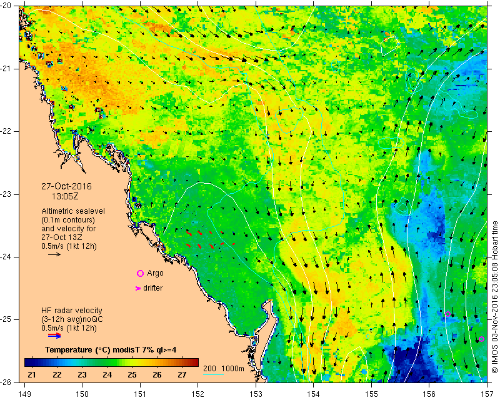Click the latitude axis label '-26'
This screenshot has height=400, width=500.
click(x=7, y=382)
